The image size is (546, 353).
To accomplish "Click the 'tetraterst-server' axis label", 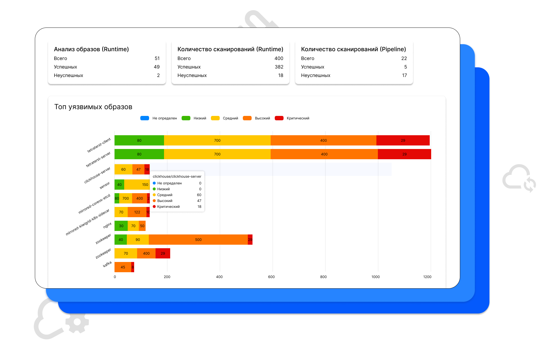I will 98,160.
